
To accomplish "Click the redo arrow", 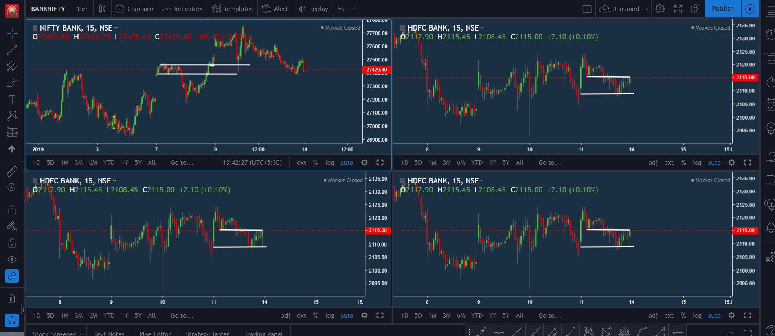I will [x=353, y=9].
